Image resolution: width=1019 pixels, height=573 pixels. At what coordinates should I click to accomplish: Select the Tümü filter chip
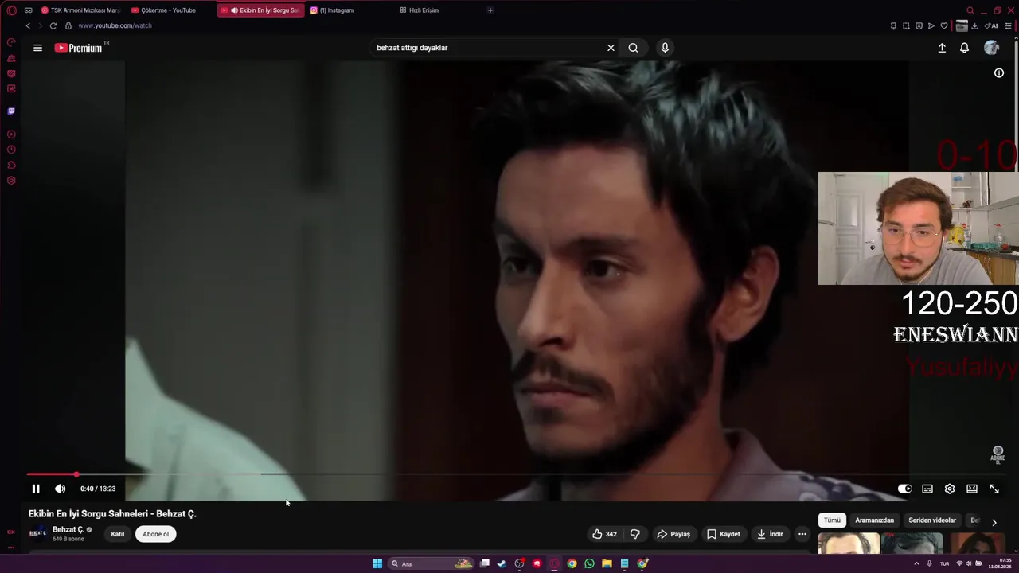[832, 520]
